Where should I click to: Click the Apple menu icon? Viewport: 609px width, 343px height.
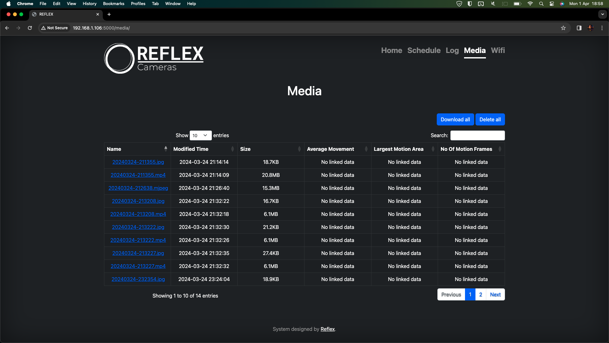pos(9,4)
